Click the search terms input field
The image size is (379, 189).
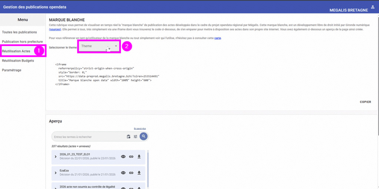click(89, 137)
